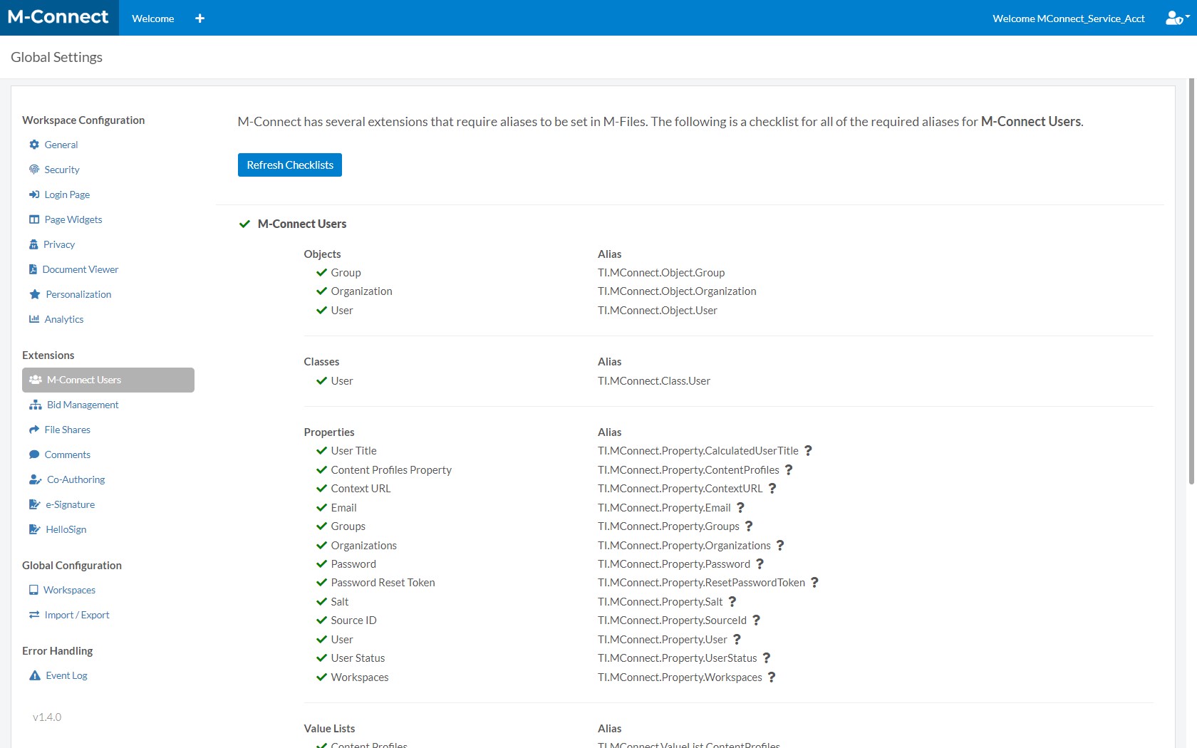Select M-Connect Users in Extensions list
The image size is (1197, 748).
coord(108,380)
